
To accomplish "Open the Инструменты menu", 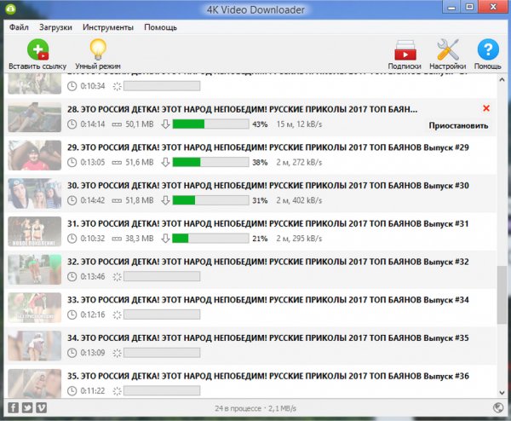I will [108, 27].
